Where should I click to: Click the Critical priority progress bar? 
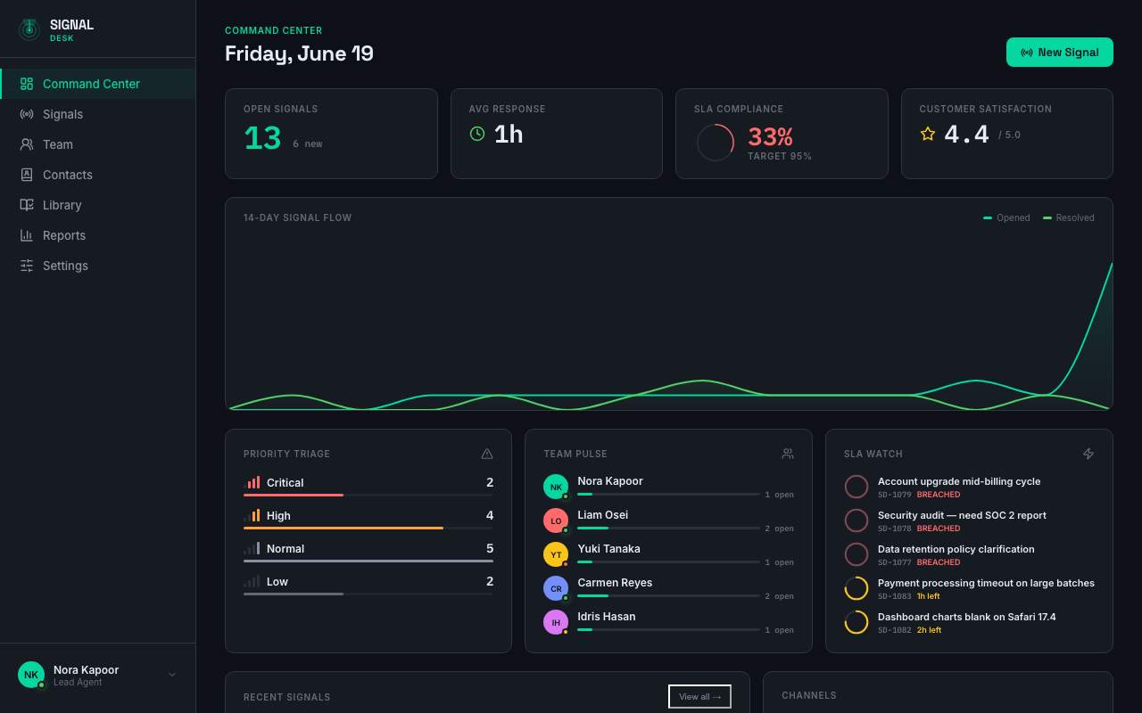pyautogui.click(x=368, y=495)
